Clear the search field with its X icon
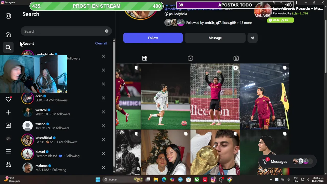This screenshot has height=184, width=327. [107, 31]
